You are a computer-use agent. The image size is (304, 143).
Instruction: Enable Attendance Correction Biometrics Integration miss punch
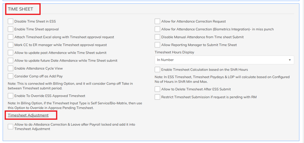tap(157, 29)
